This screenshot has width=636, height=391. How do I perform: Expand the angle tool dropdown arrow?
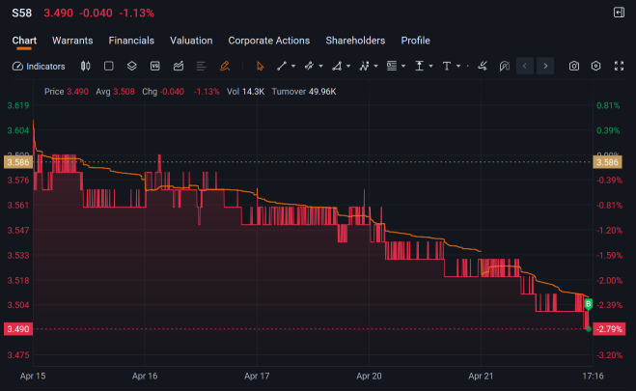tap(348, 66)
